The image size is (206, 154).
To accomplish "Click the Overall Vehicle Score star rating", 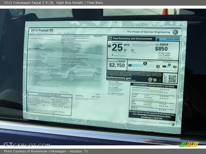I will 164,90.
